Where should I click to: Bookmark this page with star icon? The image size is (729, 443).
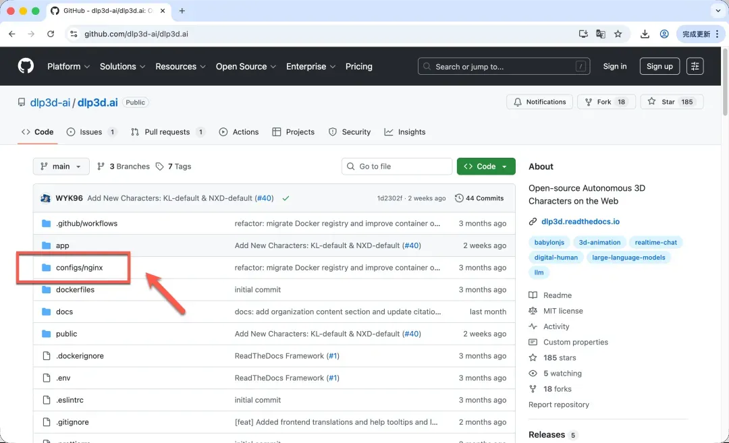[x=618, y=34]
